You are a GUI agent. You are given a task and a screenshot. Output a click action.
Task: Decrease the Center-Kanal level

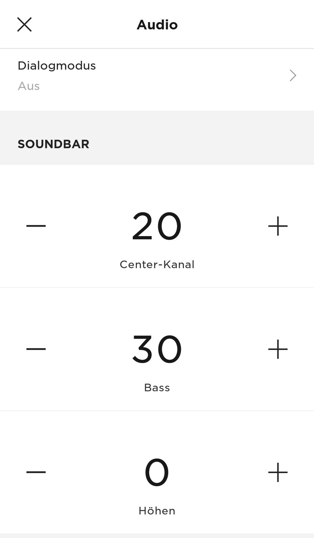tap(36, 226)
